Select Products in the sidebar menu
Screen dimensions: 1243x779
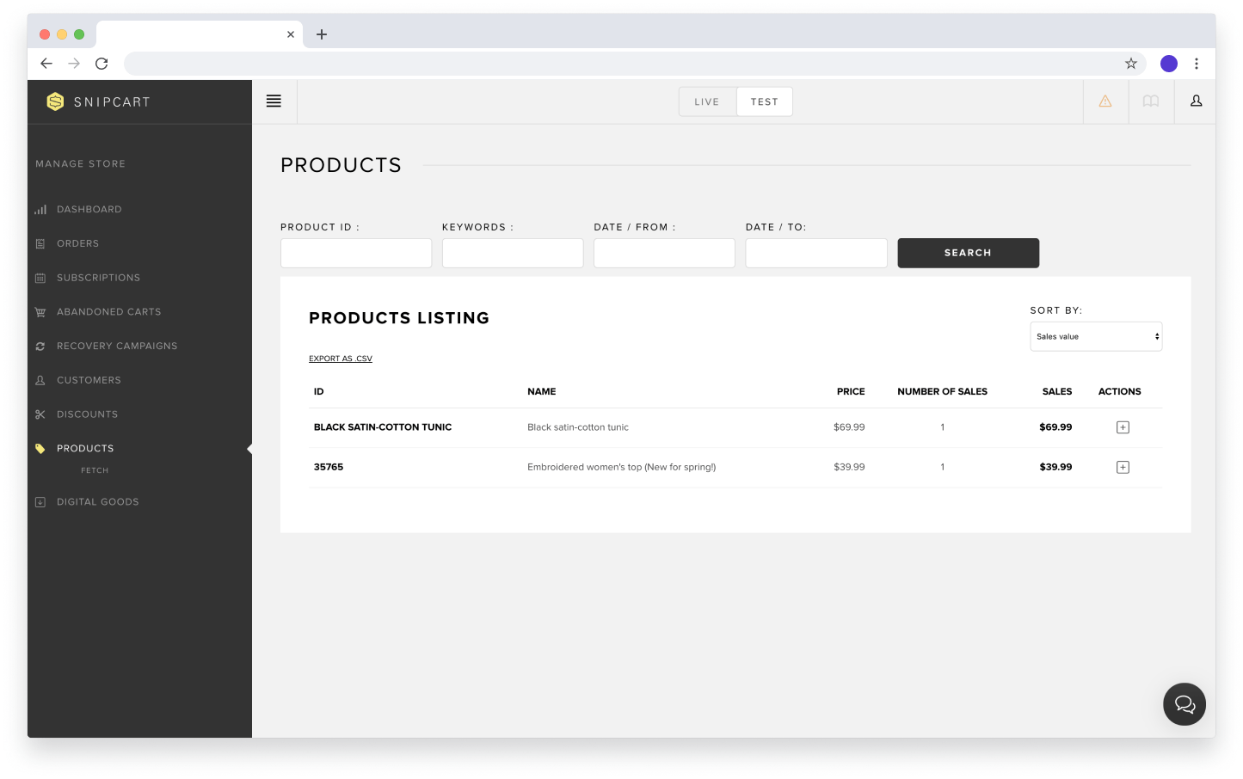point(85,448)
